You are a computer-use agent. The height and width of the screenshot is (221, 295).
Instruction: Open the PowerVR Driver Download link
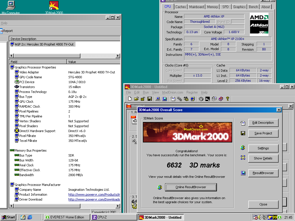(x=94, y=199)
